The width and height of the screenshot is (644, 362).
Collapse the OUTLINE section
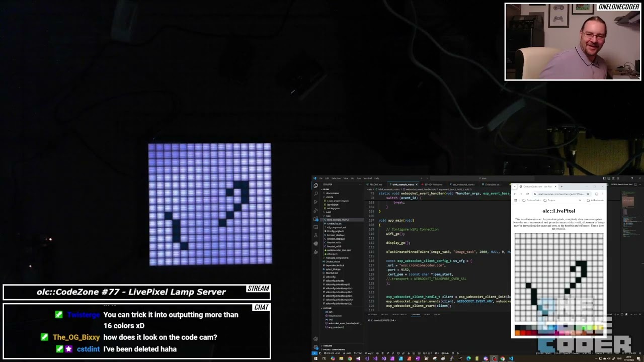coord(326,308)
